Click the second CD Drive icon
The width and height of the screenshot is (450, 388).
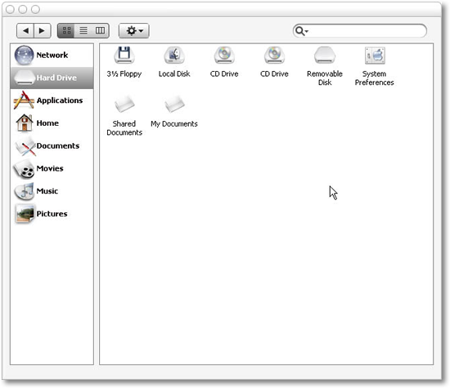click(274, 55)
